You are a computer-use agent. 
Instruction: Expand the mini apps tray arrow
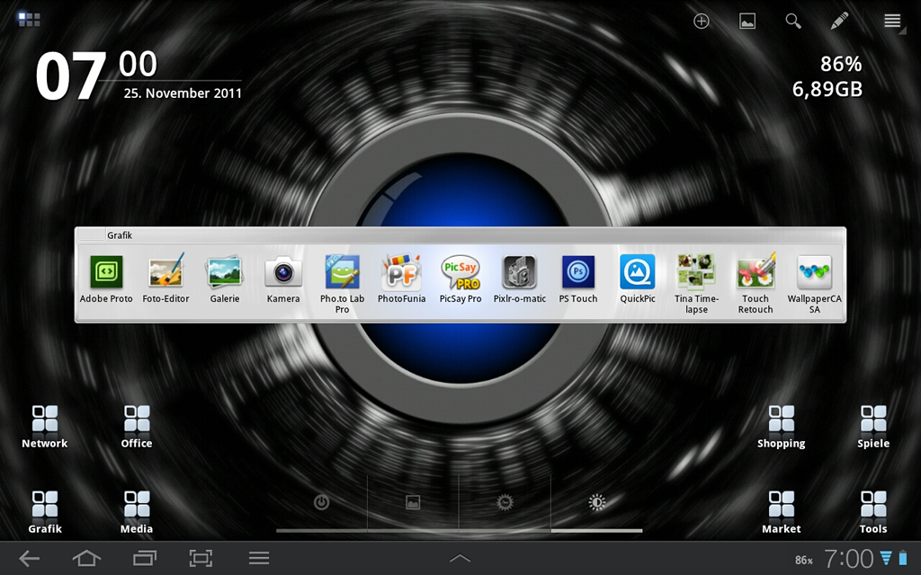coord(460,558)
